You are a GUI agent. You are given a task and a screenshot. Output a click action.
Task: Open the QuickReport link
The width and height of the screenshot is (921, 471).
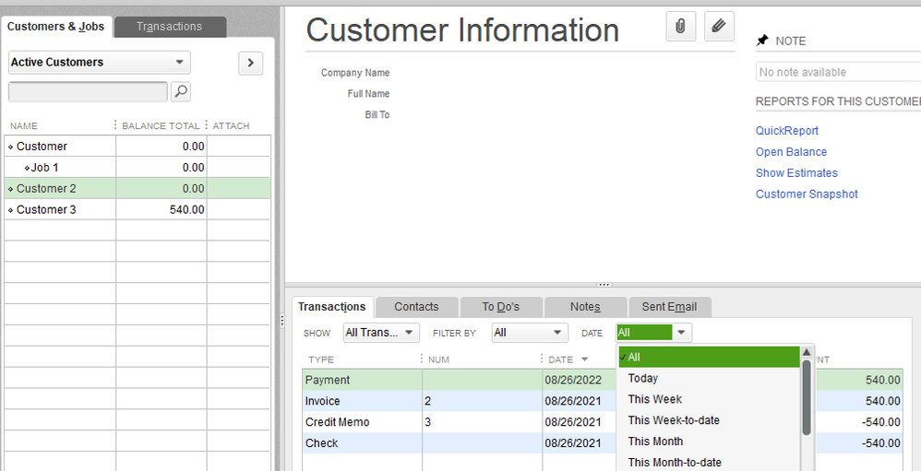click(x=786, y=131)
